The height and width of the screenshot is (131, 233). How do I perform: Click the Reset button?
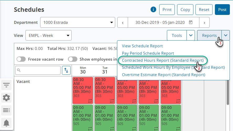pyautogui.click(x=204, y=10)
